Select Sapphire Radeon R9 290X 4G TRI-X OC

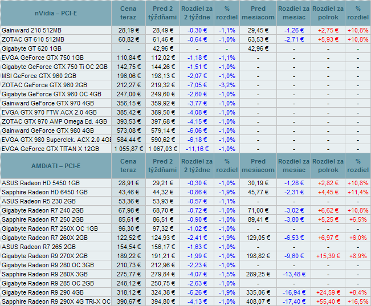[56, 301]
